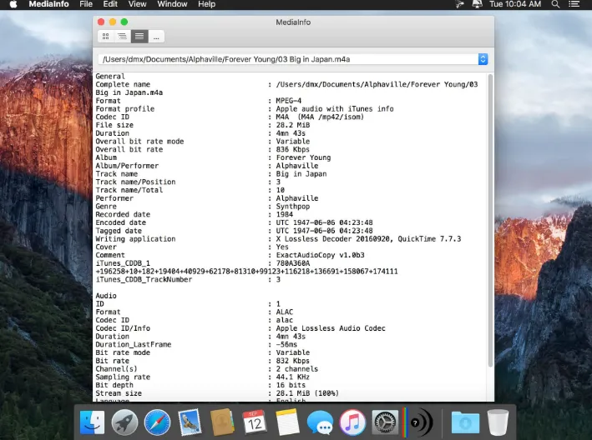592x440 pixels.
Task: Open the Downloads folder in the Dock
Action: (x=466, y=422)
